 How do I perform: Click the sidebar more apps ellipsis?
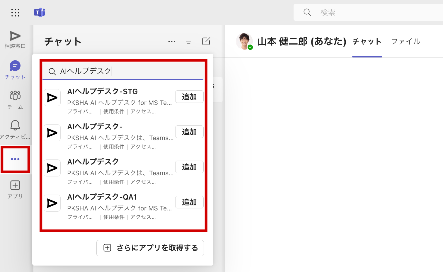pyautogui.click(x=15, y=159)
